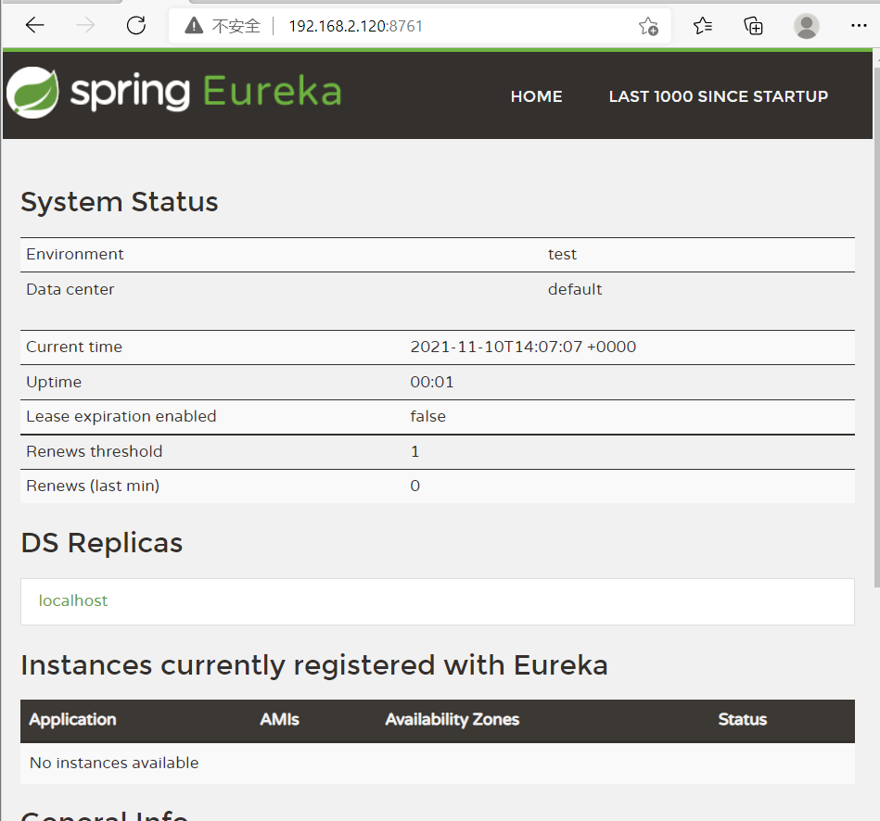Select the Environment value 'test'

562,255
